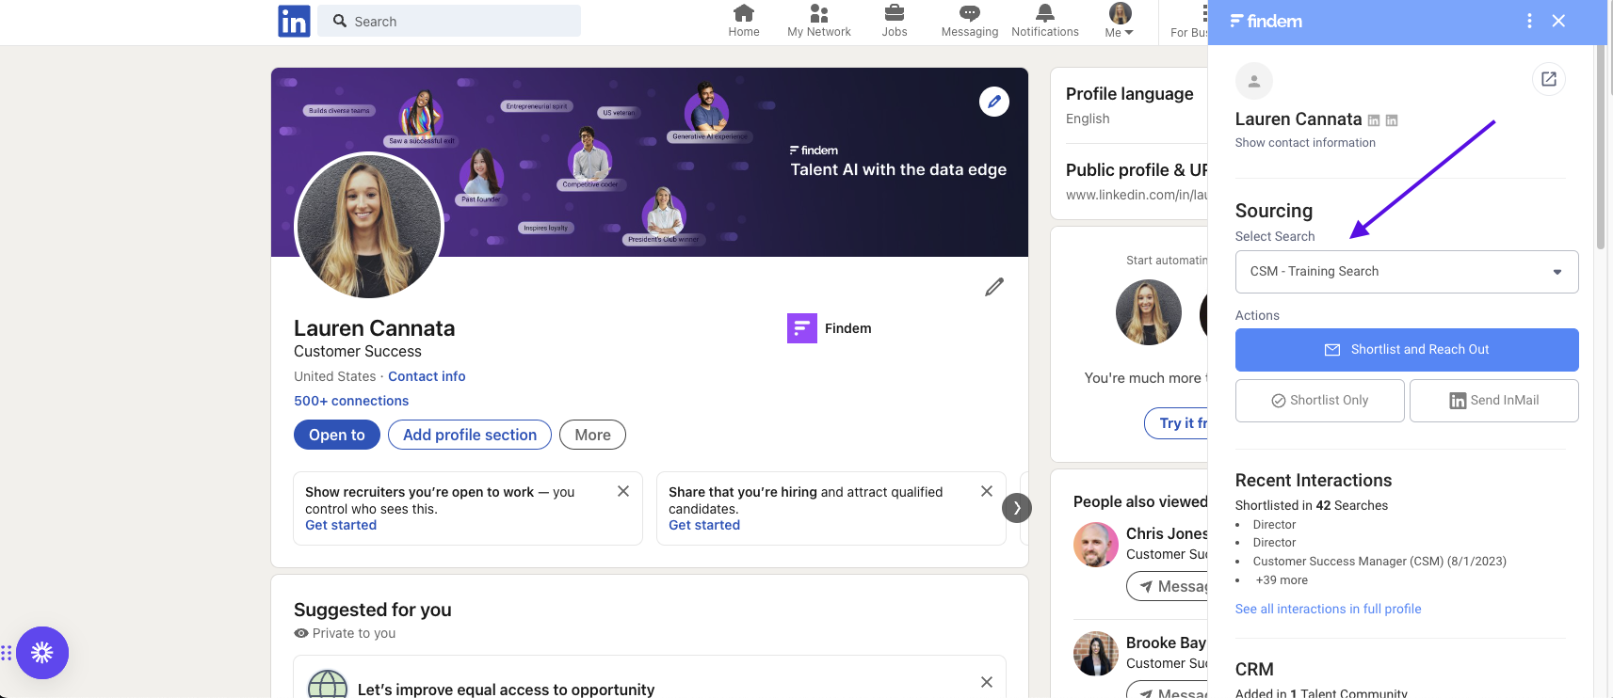The height and width of the screenshot is (698, 1613).
Task: Advance the cards carousel with the next arrow
Action: (x=1017, y=508)
